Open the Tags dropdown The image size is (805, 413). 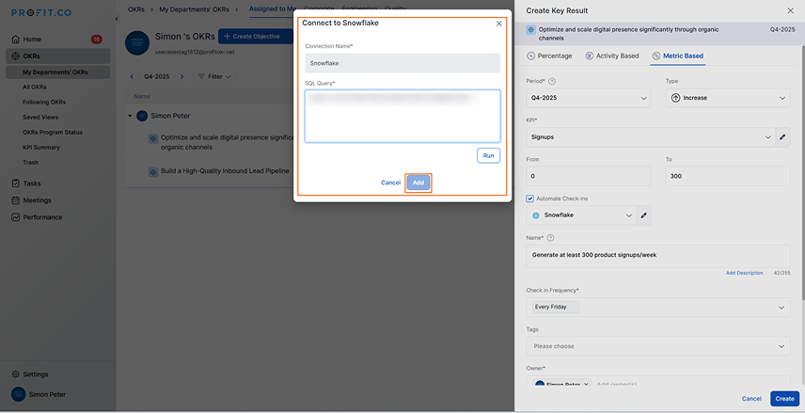point(658,346)
